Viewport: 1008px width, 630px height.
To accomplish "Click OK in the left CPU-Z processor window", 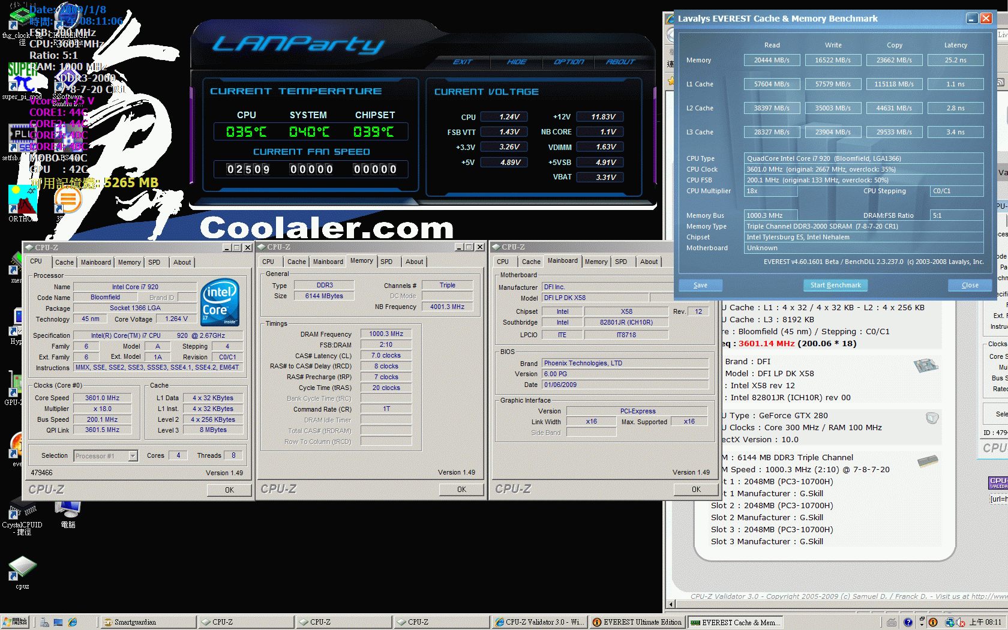I will tap(229, 490).
